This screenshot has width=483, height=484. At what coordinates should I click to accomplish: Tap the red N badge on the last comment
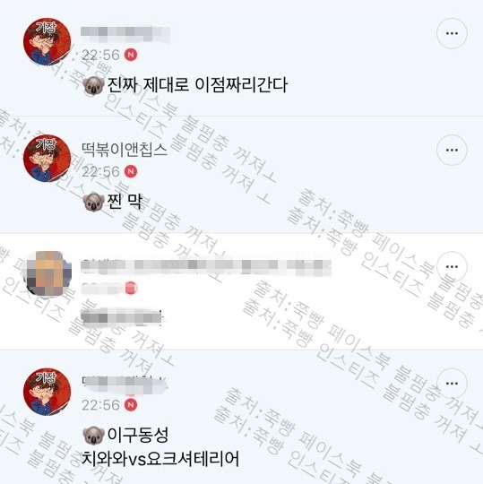(x=131, y=405)
